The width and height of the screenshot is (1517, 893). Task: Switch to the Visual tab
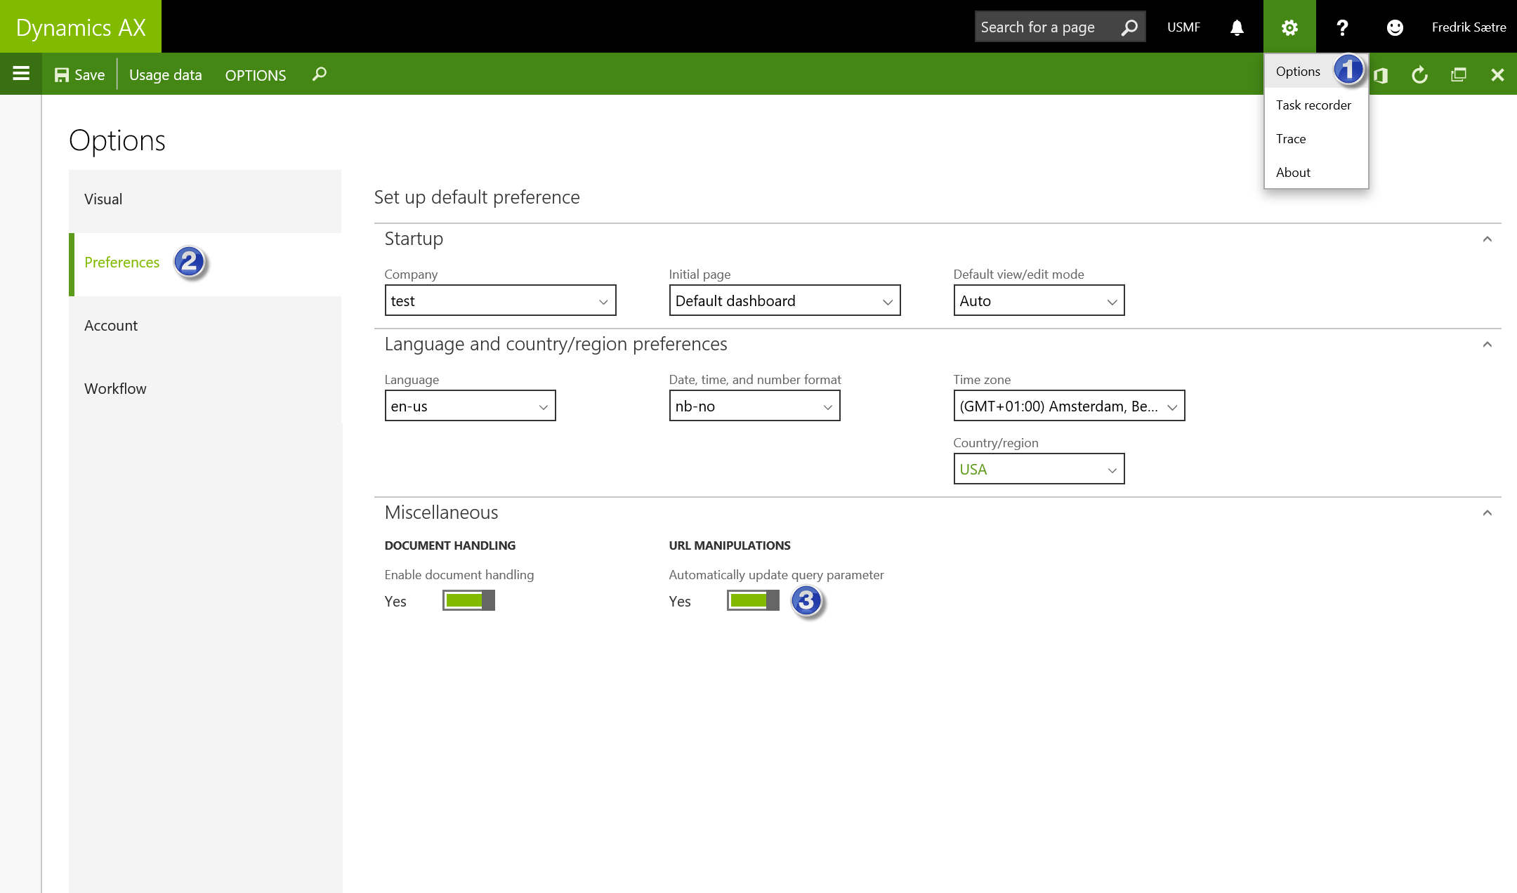(x=103, y=199)
